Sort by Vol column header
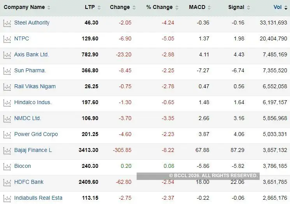 tap(278, 7)
